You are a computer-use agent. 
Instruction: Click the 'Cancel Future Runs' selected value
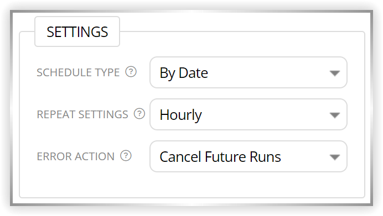click(220, 157)
